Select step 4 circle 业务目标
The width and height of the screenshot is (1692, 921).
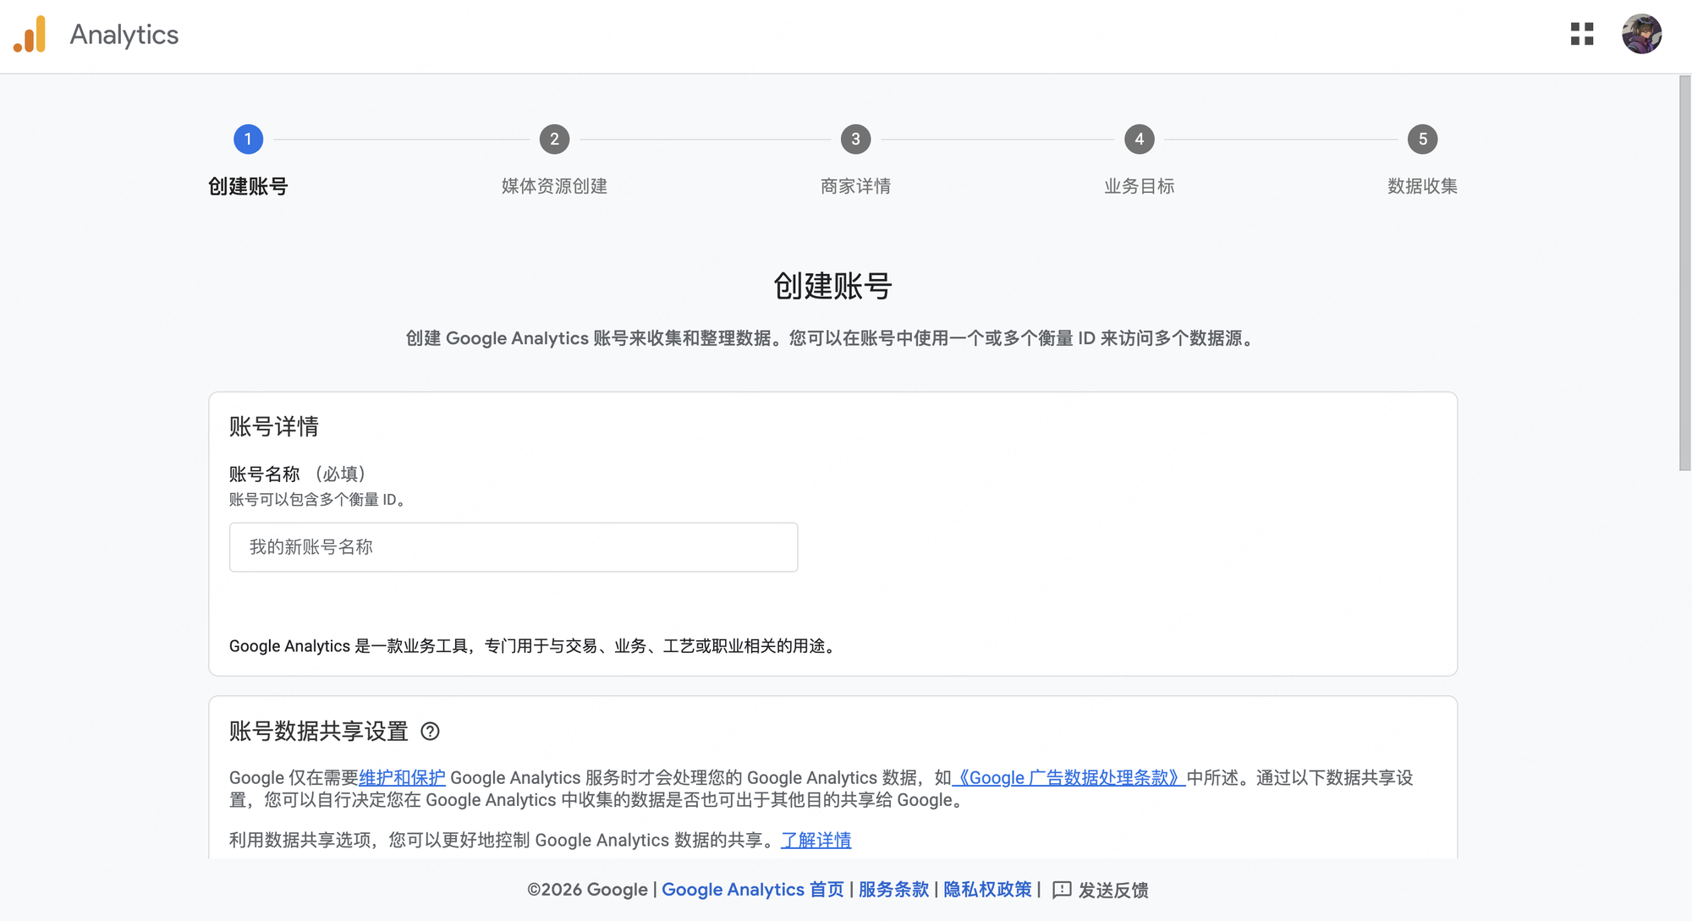click(1139, 140)
